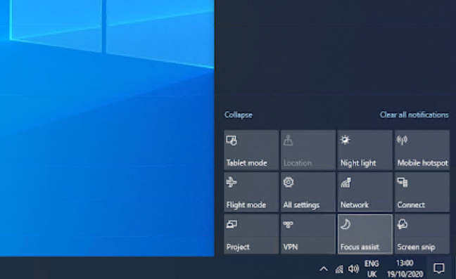The image size is (456, 279).
Task: Show hidden tray icons chevron
Action: tap(324, 269)
